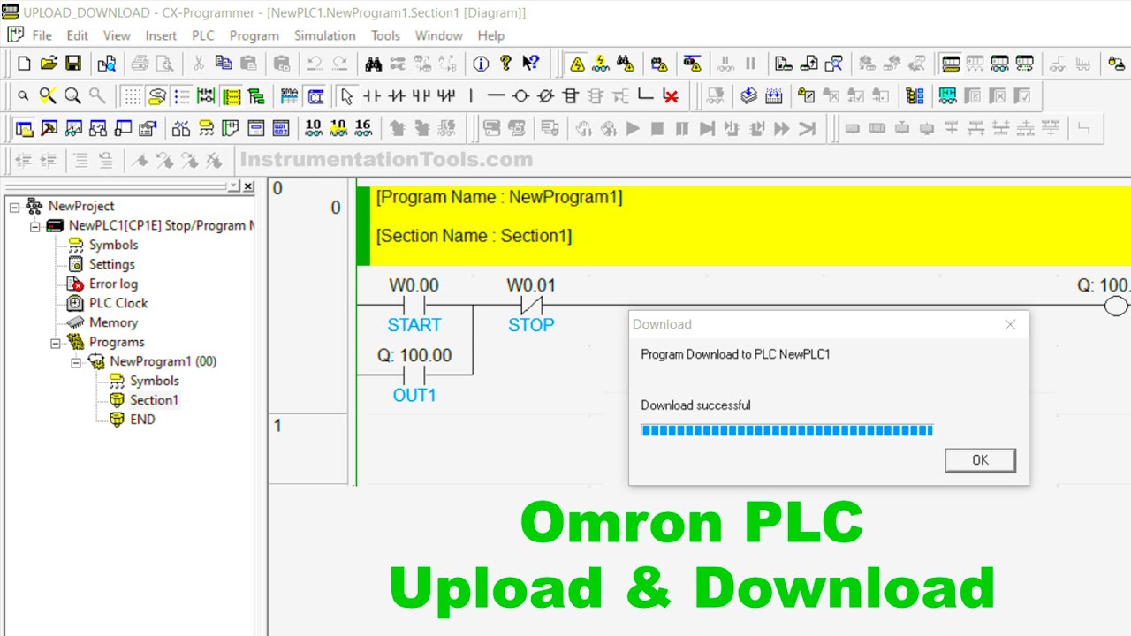This screenshot has width=1131, height=636.
Task: Click the Find binoculars icon
Action: tap(373, 64)
